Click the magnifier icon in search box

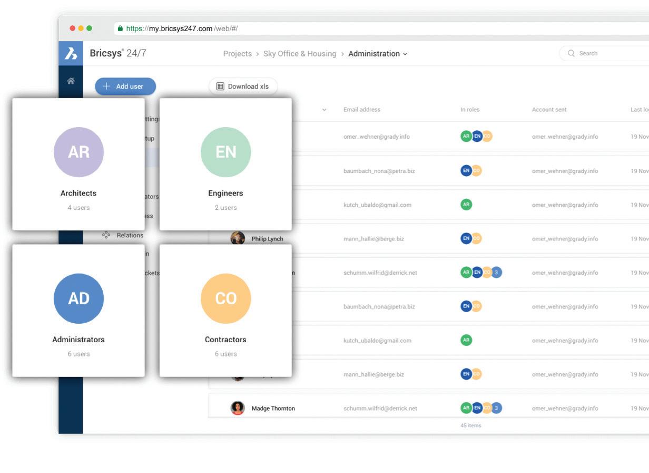coord(571,53)
